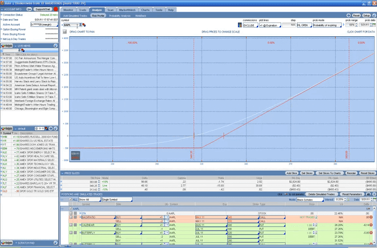Image resolution: width=377 pixels, height=248 pixels.
Task: Open the prob mode Probability of expiring dropdown
Action: click(327, 25)
